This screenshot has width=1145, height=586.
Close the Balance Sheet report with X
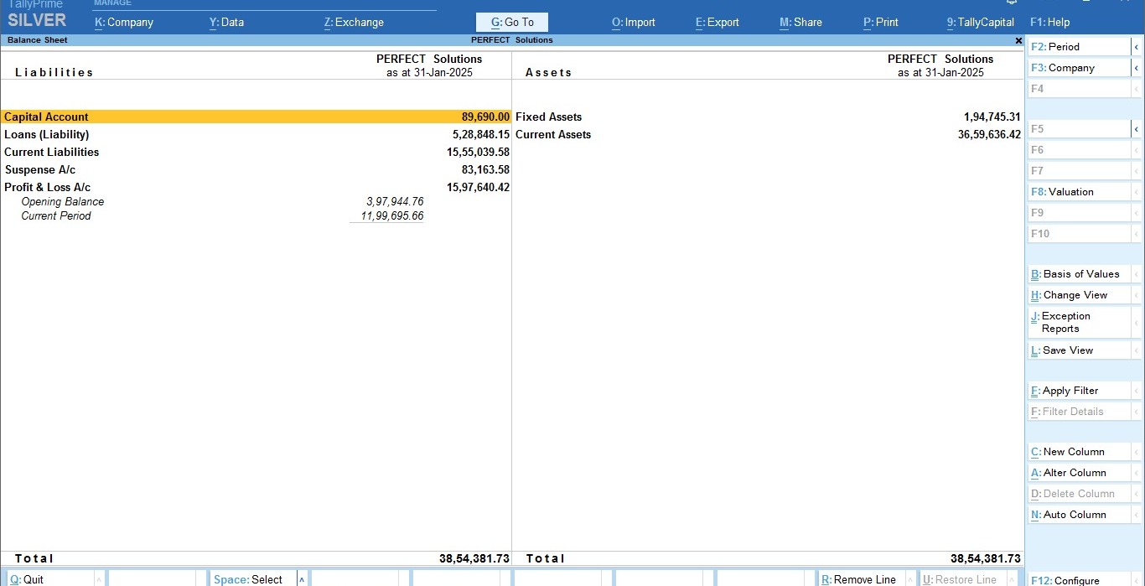pyautogui.click(x=1018, y=40)
